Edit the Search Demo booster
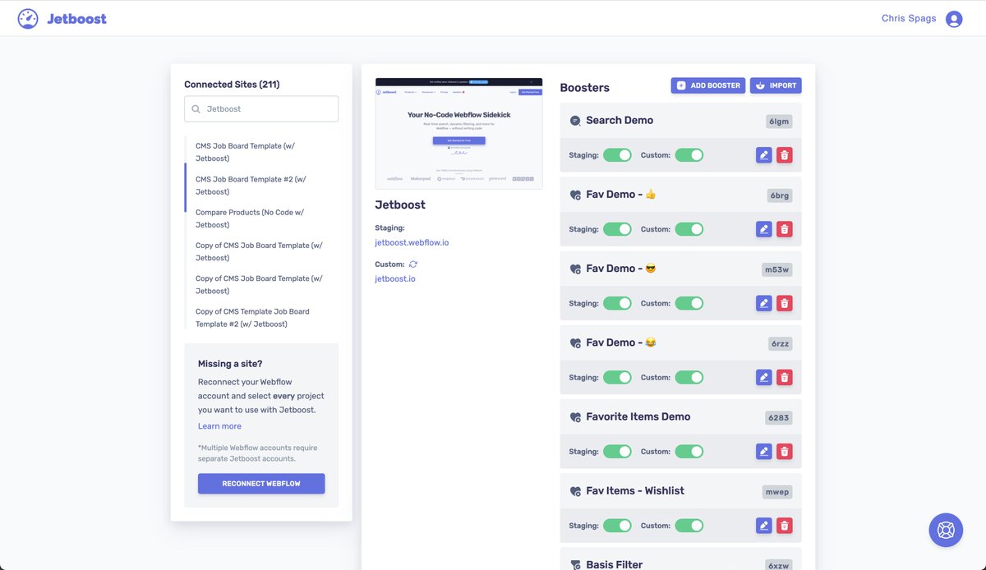This screenshot has height=570, width=986. (x=763, y=154)
